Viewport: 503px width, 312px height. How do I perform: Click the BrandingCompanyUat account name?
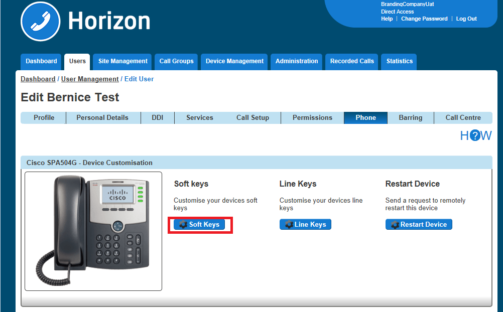pyautogui.click(x=408, y=4)
